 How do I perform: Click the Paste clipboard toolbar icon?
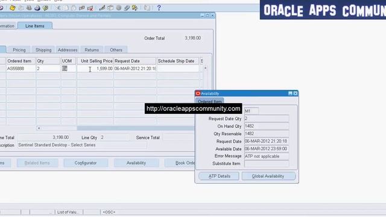74,8
